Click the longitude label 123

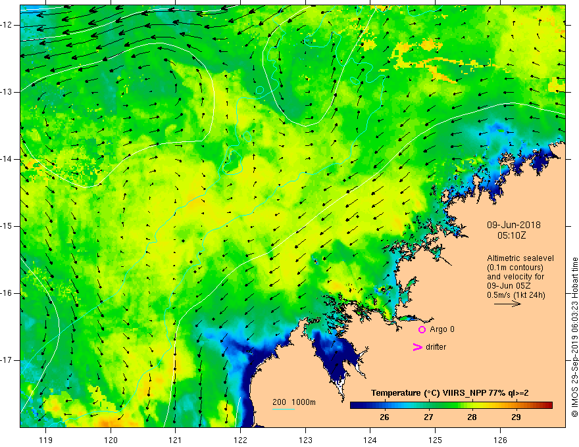(305, 440)
